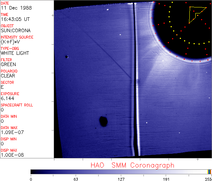Click the TYPE-OBS label
This screenshot has width=212, height=181.
point(10,48)
